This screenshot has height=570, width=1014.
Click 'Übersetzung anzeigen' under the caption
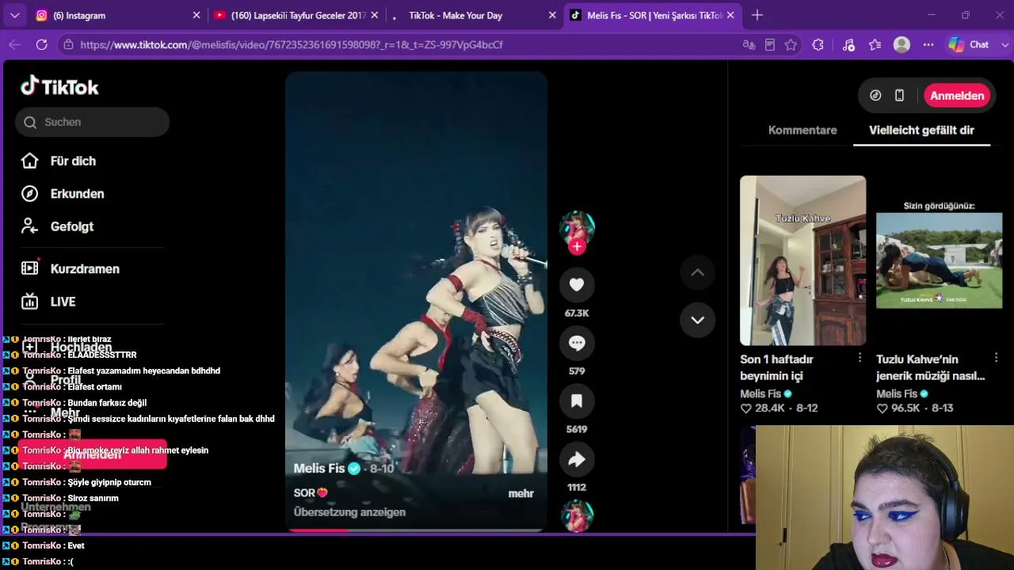(x=349, y=512)
